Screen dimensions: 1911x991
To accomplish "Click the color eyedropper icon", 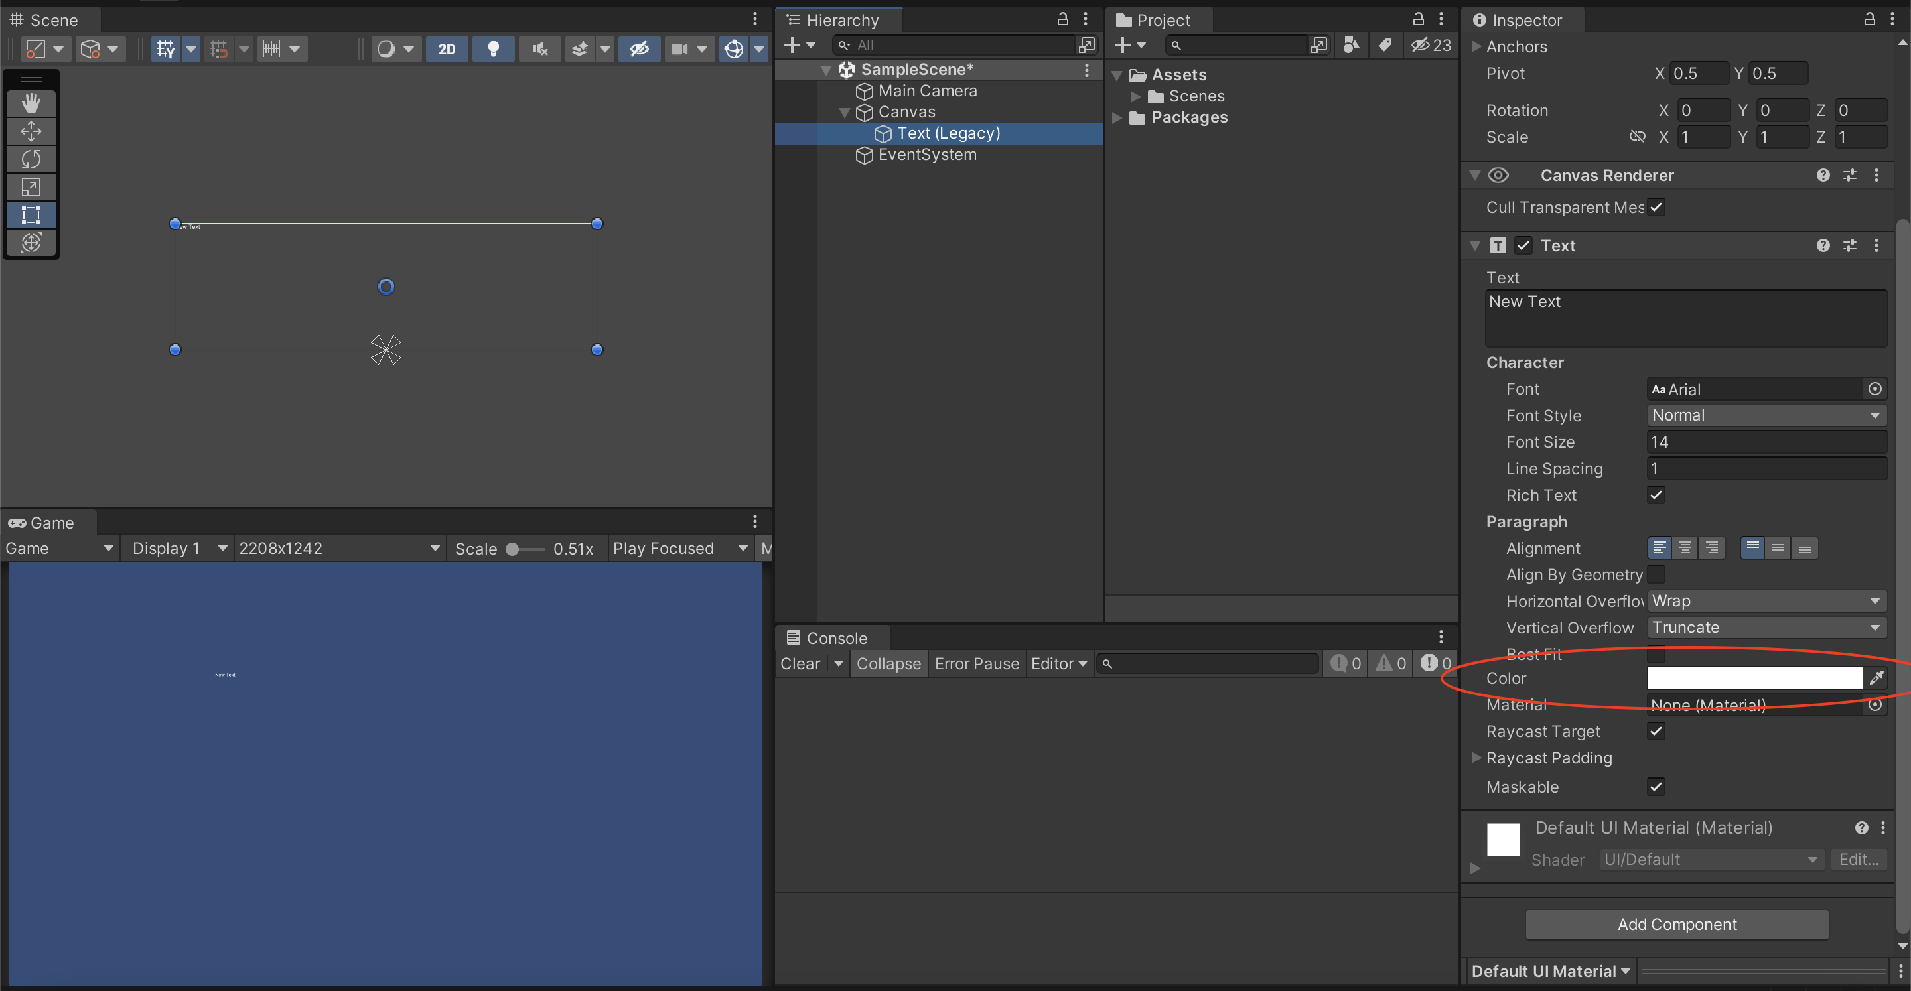I will 1876,678.
